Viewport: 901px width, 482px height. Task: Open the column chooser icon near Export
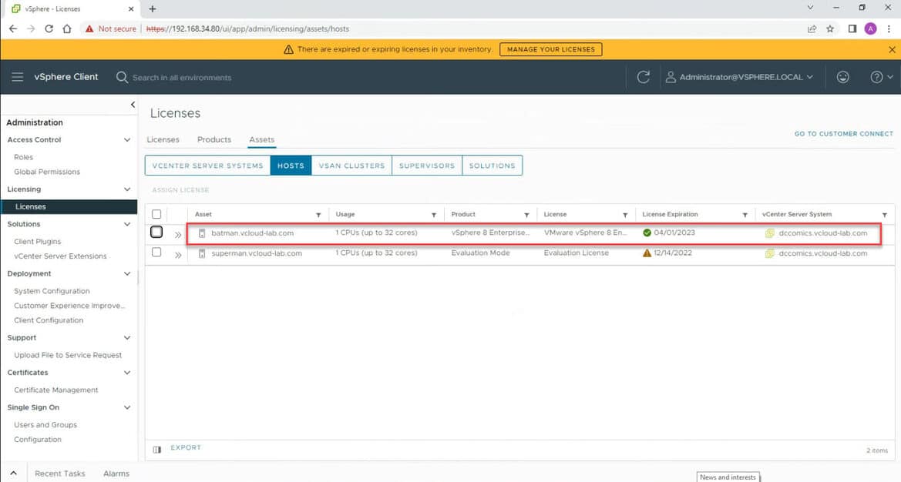pyautogui.click(x=157, y=450)
